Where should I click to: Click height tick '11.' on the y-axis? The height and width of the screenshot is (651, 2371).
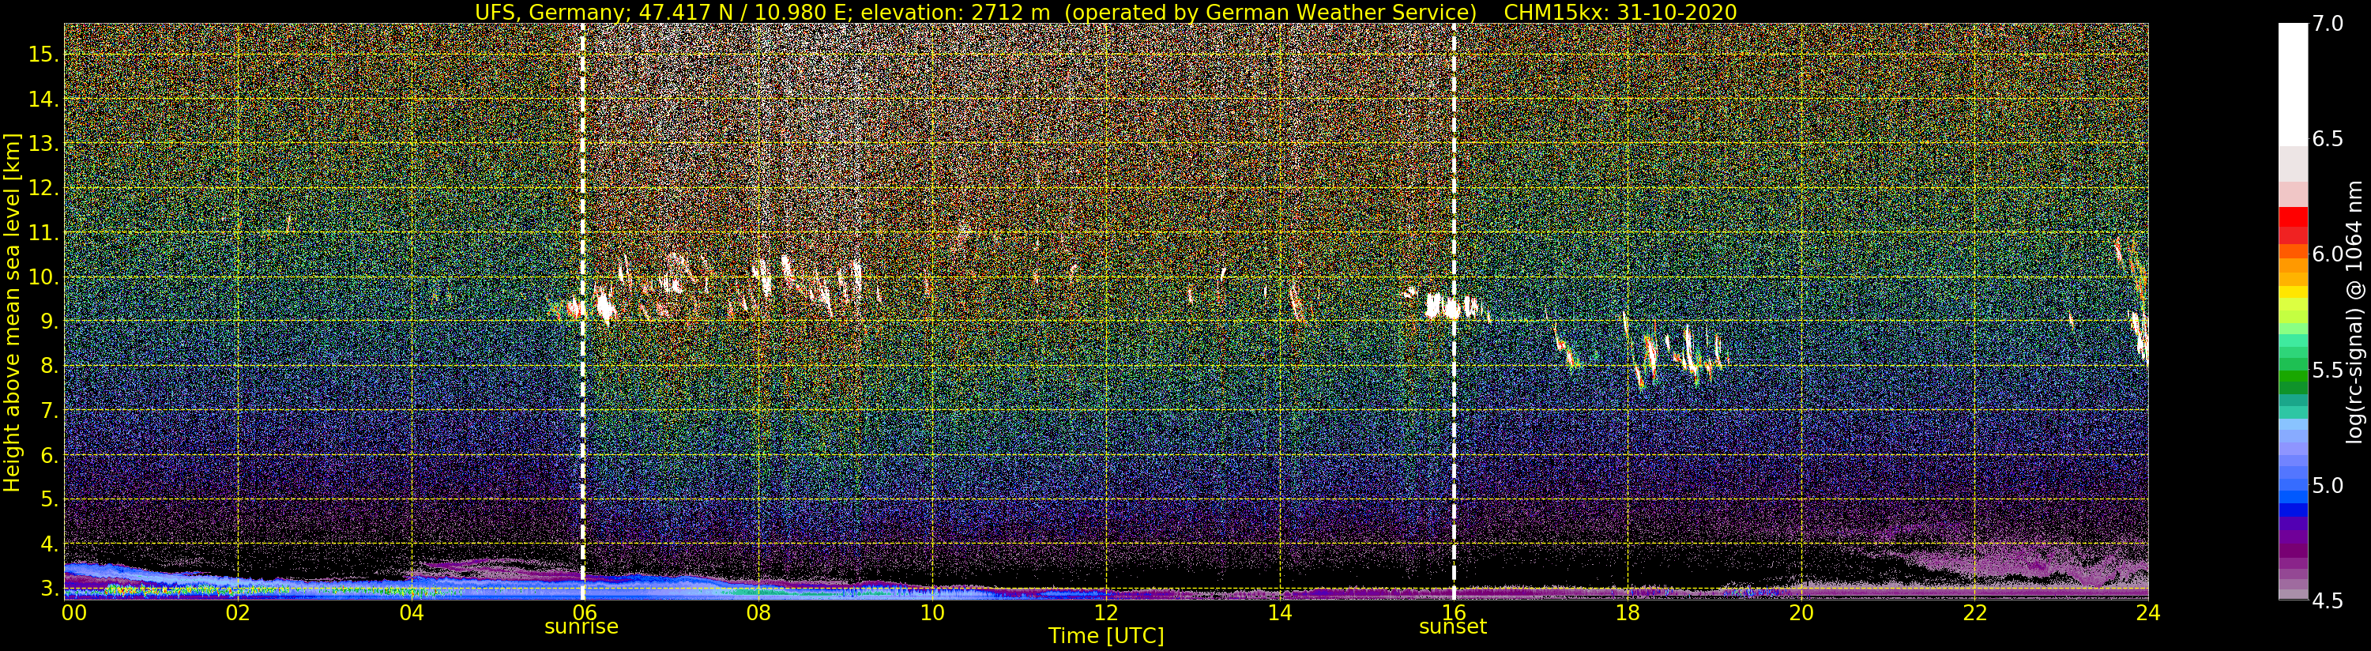(x=43, y=233)
